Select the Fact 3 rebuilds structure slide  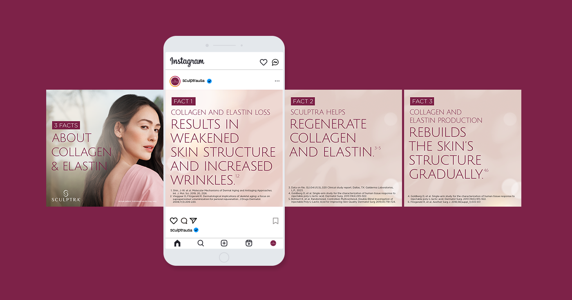click(463, 148)
